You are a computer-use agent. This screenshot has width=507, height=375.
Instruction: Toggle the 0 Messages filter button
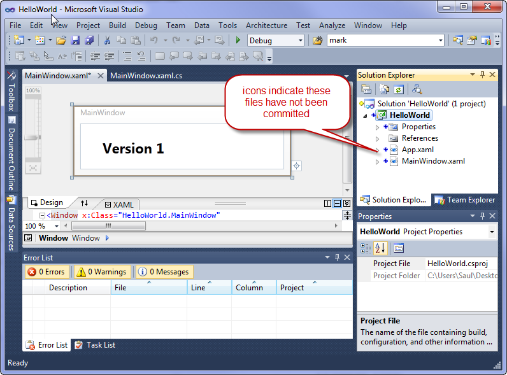click(x=164, y=272)
